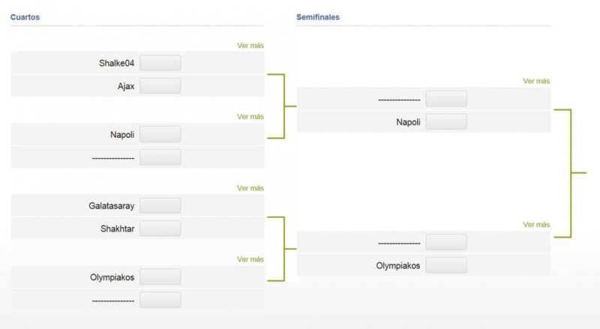Screen dimensions: 600x329
Task: Click empty-team score box above Napoli semifinal
Action: point(446,99)
